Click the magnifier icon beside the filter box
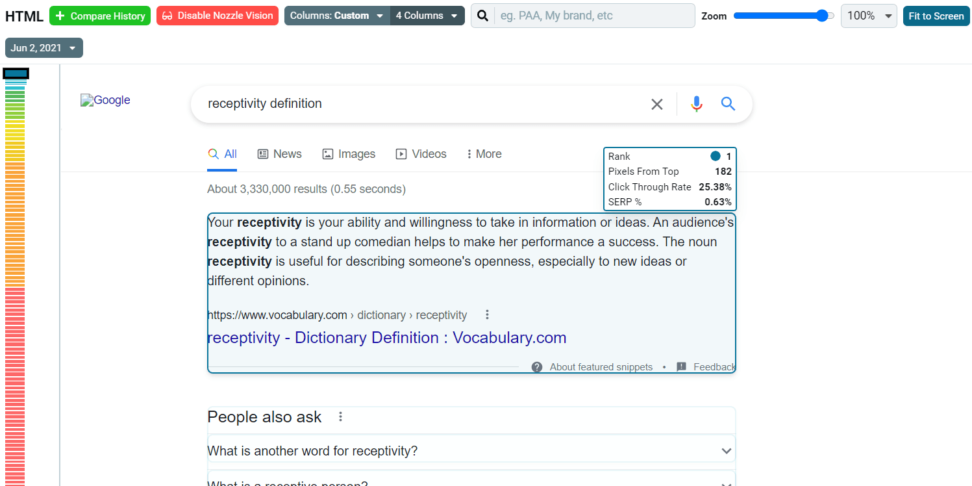 click(482, 16)
